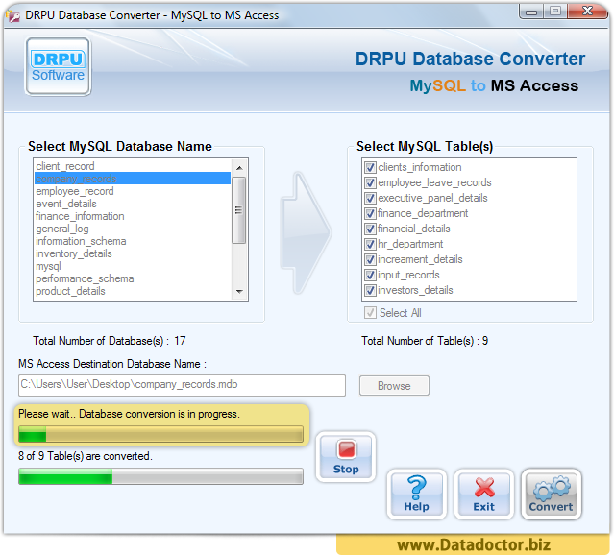The height and width of the screenshot is (555, 614).
Task: Select general_log database
Action: point(133,229)
